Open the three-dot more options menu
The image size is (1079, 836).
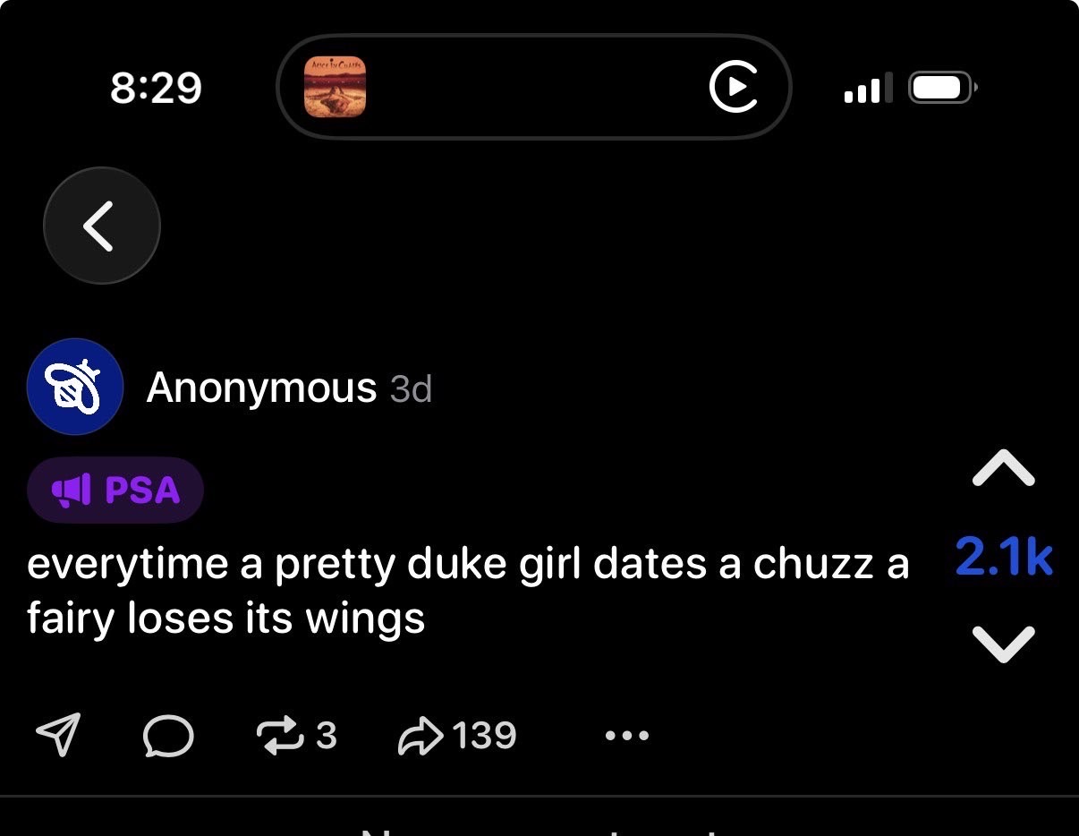(x=626, y=736)
